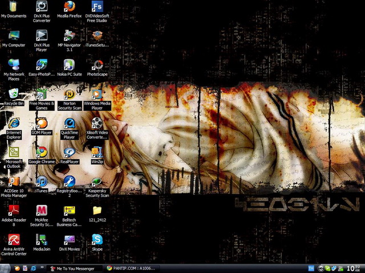365x273 pixels.
Task: Open Avira AntiVir Control Center
Action: [x=14, y=239]
